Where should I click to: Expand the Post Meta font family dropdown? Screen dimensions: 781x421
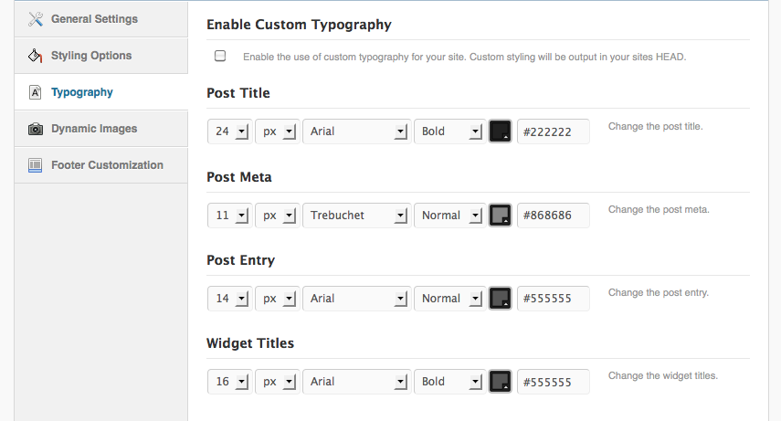point(355,216)
